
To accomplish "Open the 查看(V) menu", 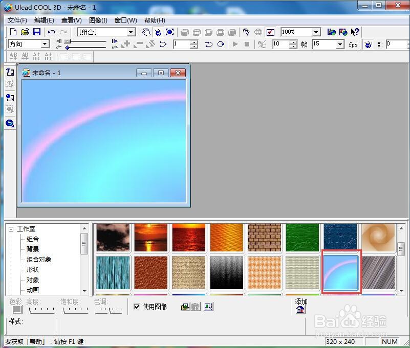I will (x=71, y=20).
